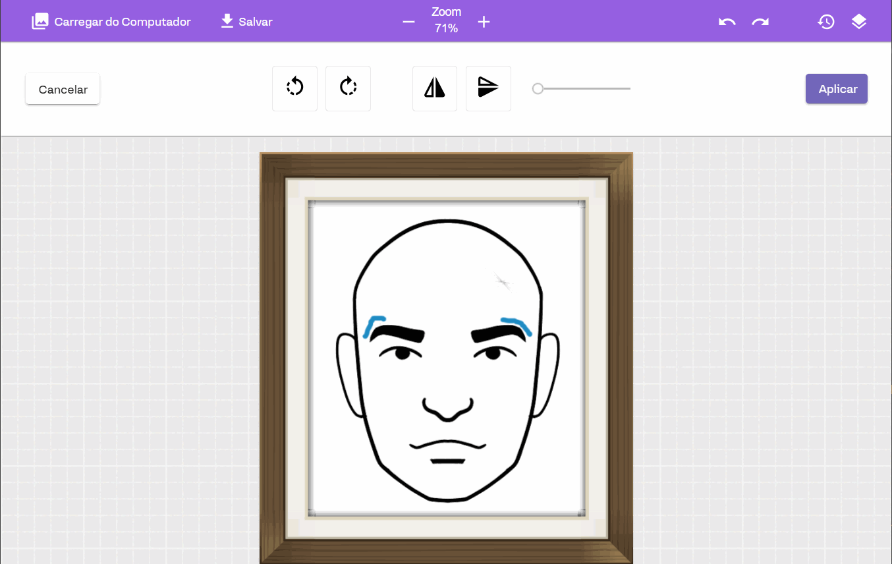Screen dimensions: 892x564
Task: Cancel the transform with Cancelar
Action: (x=63, y=89)
